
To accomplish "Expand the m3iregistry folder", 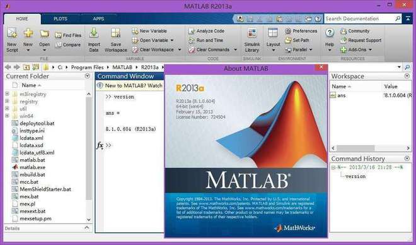I will click(7, 94).
